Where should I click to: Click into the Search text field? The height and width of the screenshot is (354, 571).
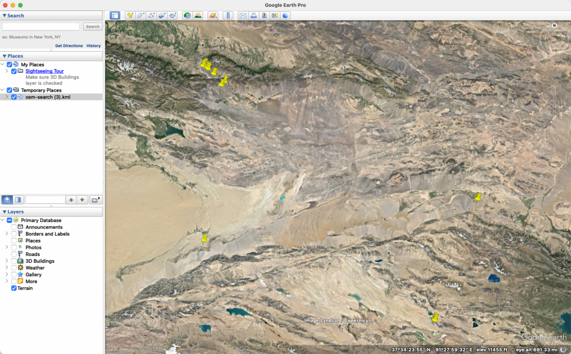[x=41, y=27]
